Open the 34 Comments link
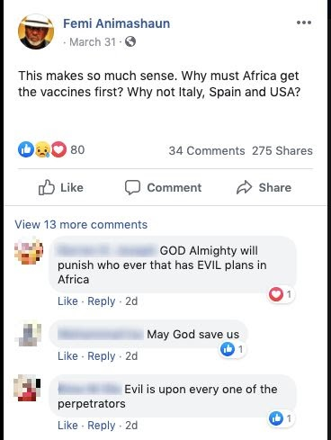The image size is (331, 440). pyautogui.click(x=207, y=150)
